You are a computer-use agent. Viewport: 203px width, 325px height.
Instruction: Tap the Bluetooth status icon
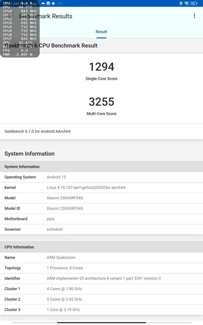[x=181, y=3]
